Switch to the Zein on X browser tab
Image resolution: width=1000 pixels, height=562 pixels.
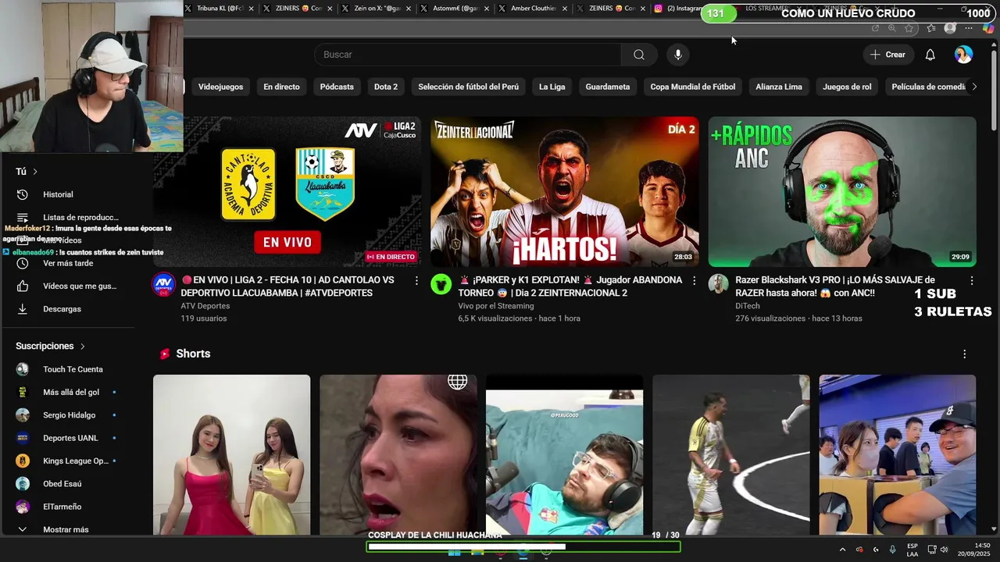click(x=375, y=9)
